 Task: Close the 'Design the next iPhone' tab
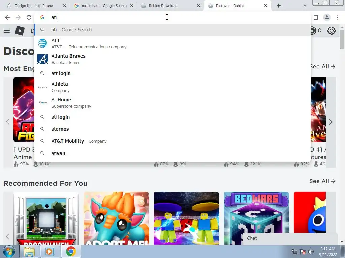click(64, 6)
